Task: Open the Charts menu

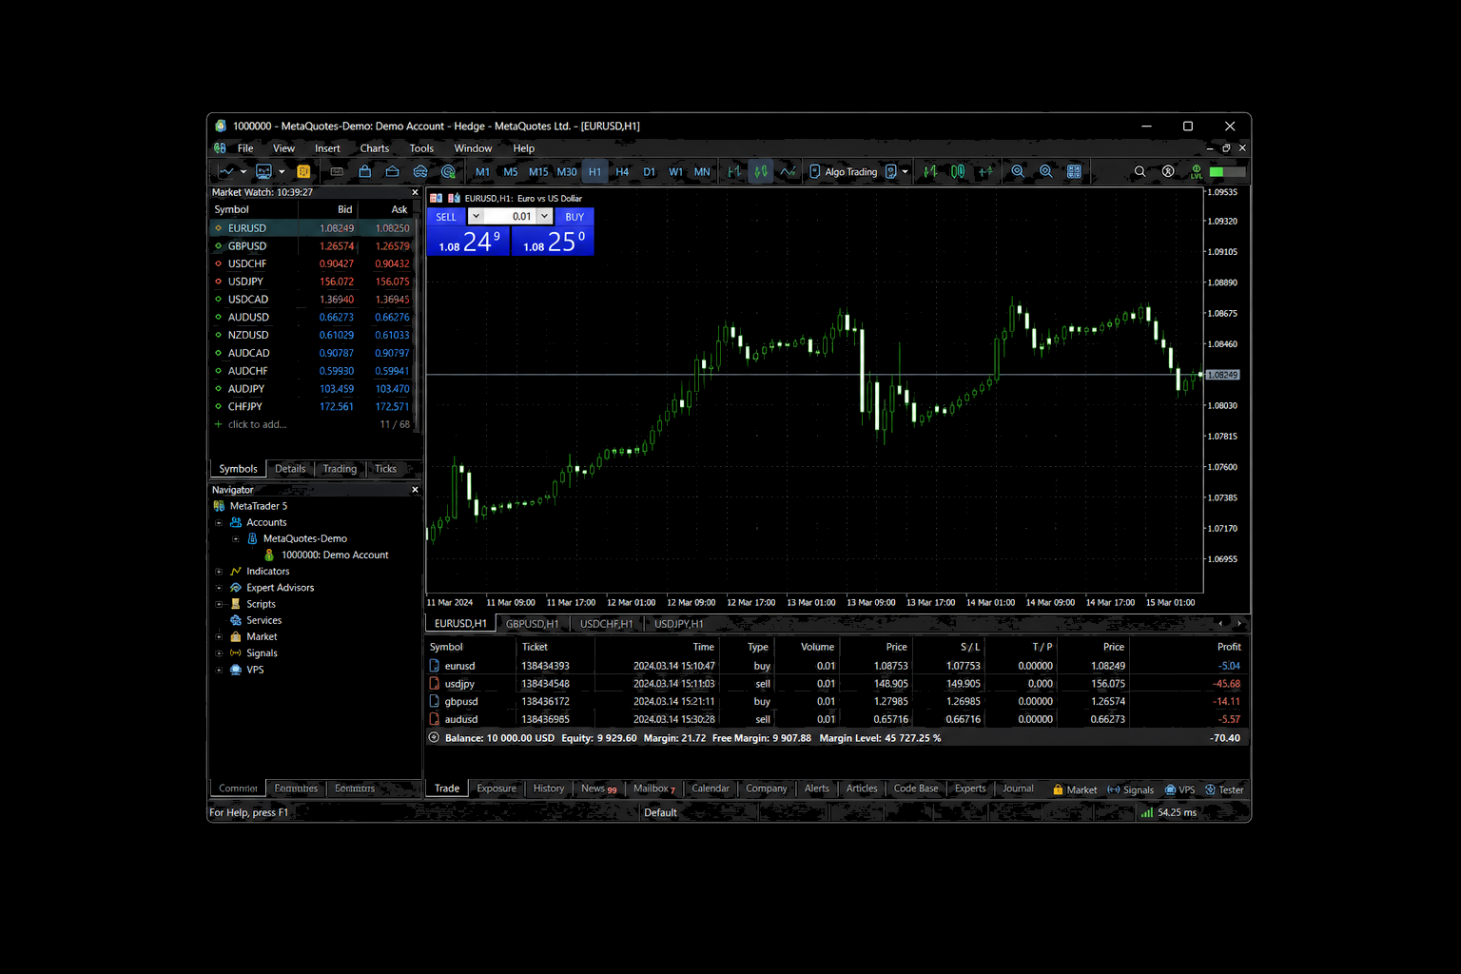Action: pyautogui.click(x=375, y=148)
